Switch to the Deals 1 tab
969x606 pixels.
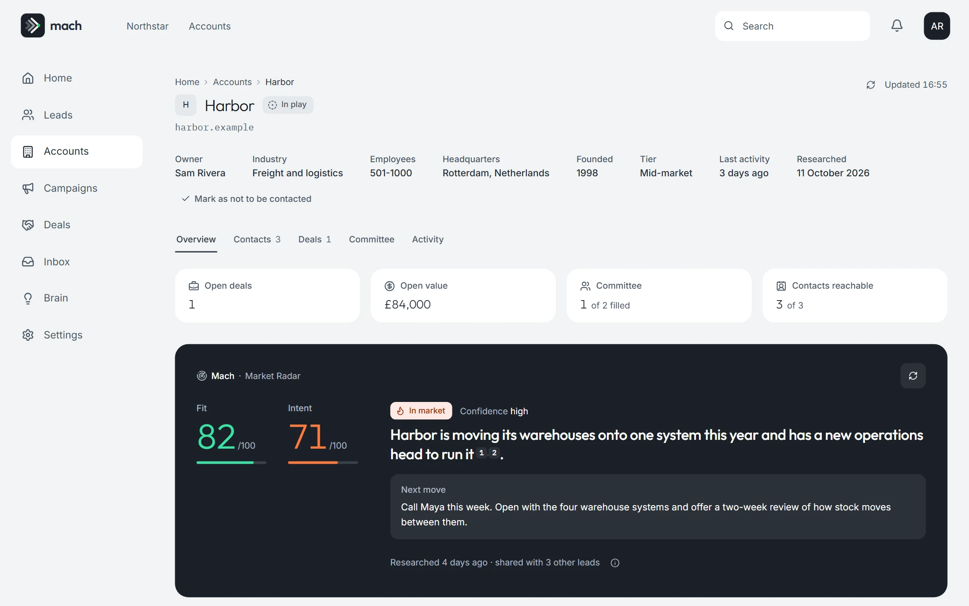pyautogui.click(x=314, y=239)
